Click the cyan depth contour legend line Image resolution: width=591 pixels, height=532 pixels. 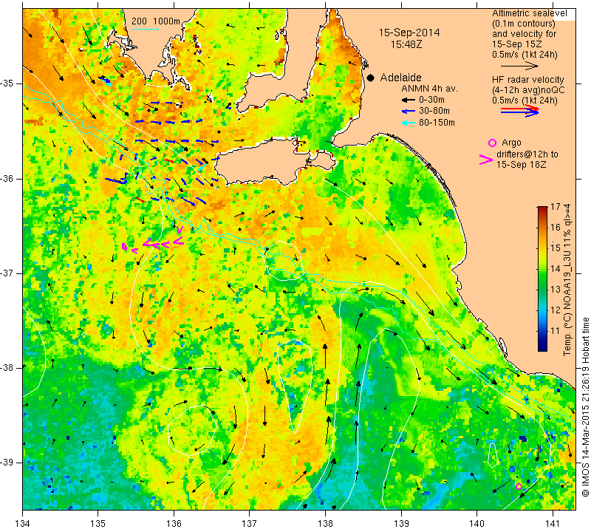pos(145,29)
